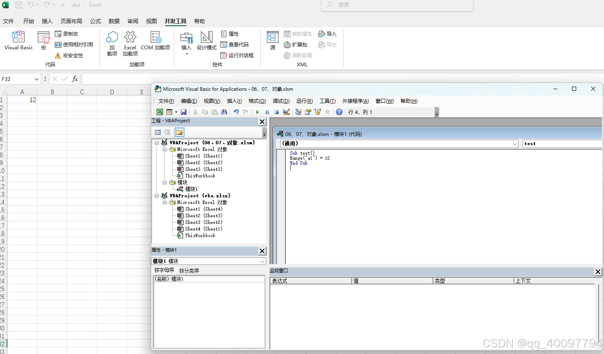This screenshot has width=604, height=354.
Task: Click the Find binoculars icon in VBA toolbar
Action: click(224, 112)
